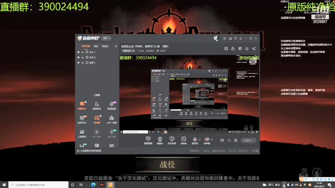Expand the microphone dropdown arrow
The image size is (335, 188).
200,140
